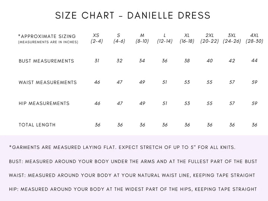Select bust value 38 for size XL
Image resolution: width=268 pixels, height=201 pixels.
click(187, 61)
